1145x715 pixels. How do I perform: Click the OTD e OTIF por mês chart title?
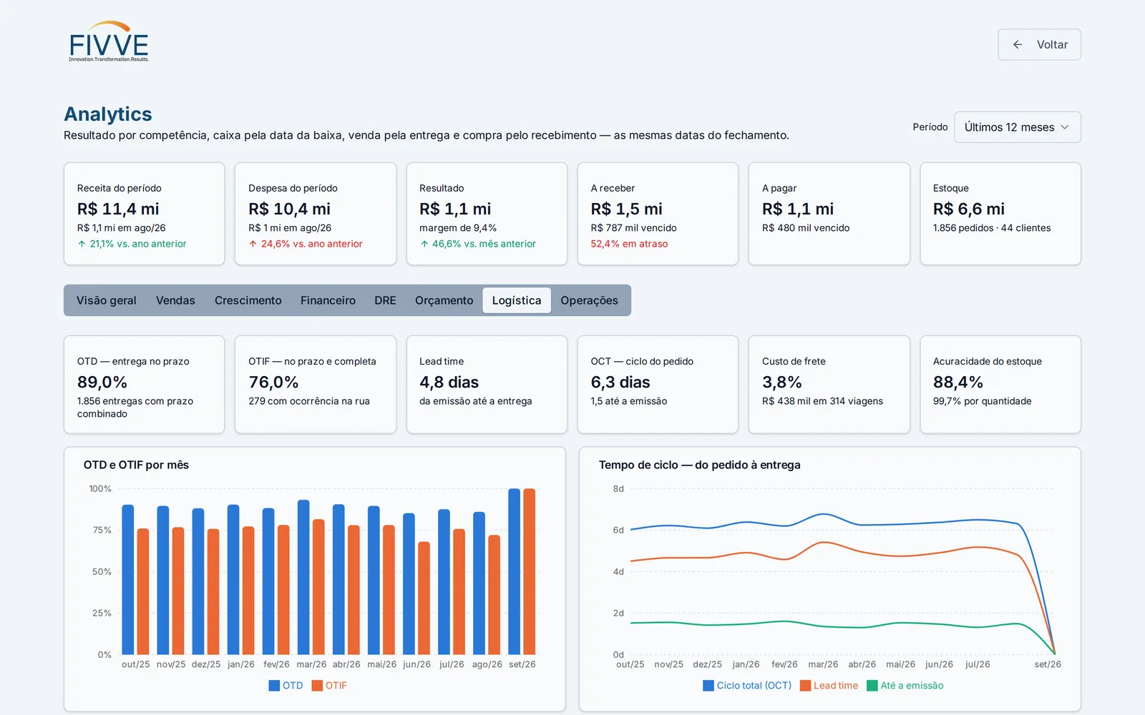[136, 465]
